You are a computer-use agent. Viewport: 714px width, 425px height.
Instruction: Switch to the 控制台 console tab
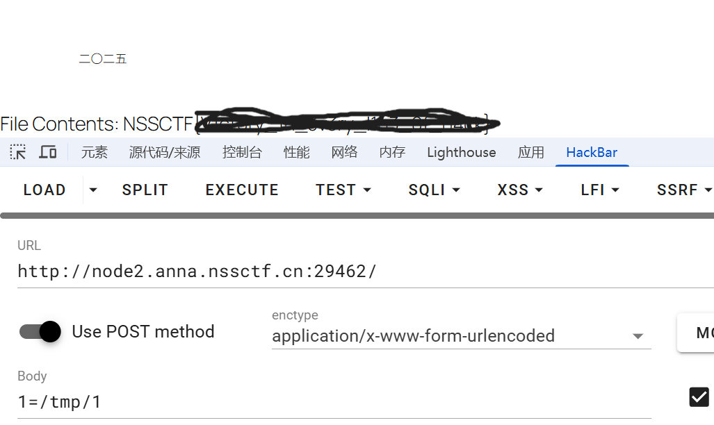[x=242, y=152]
